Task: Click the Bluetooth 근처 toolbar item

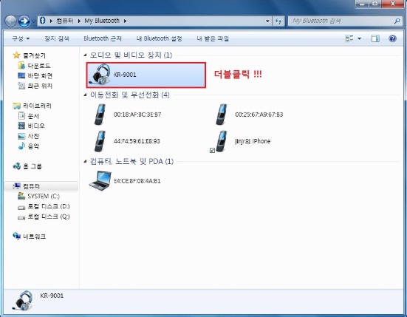Action: 103,38
